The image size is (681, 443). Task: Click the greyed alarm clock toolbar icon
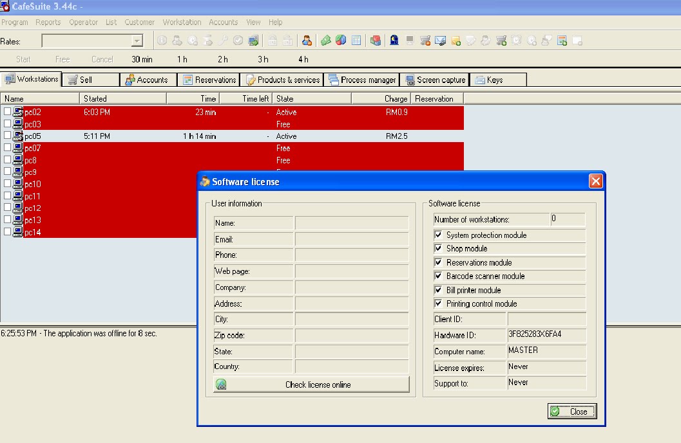click(x=517, y=41)
